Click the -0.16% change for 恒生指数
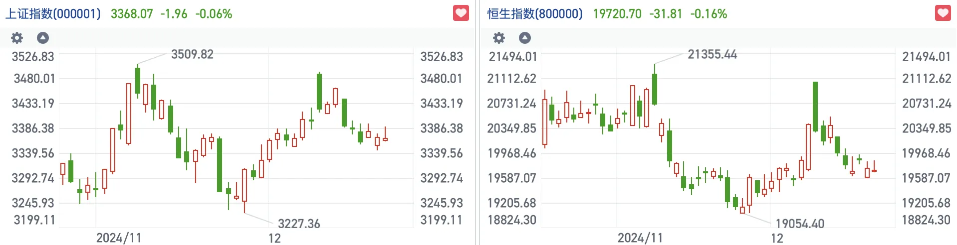Image resolution: width=957 pixels, height=245 pixels. [709, 13]
